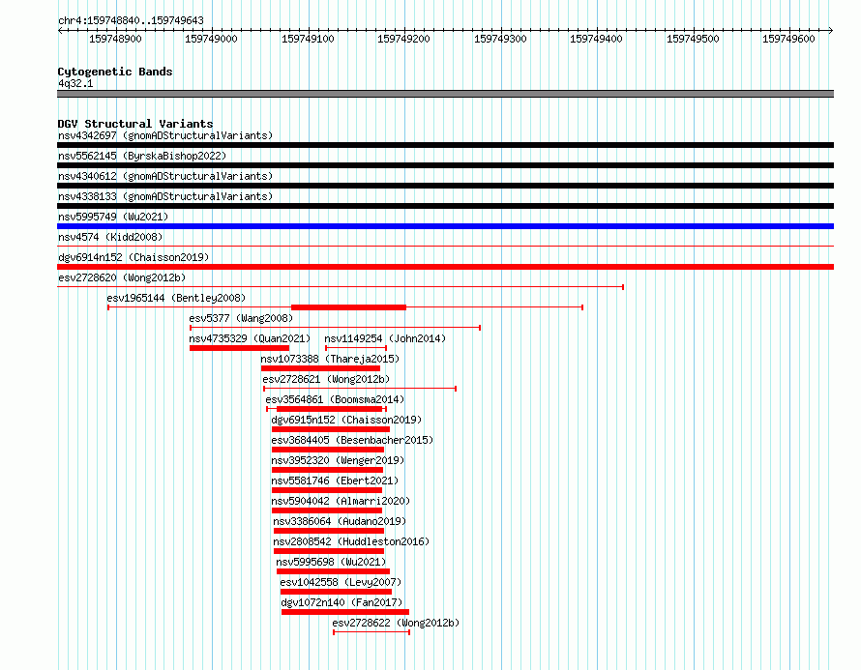Open the nsv5904042 (Almarri2020) label
Image resolution: width=861 pixels, height=670 pixels.
[x=341, y=501]
